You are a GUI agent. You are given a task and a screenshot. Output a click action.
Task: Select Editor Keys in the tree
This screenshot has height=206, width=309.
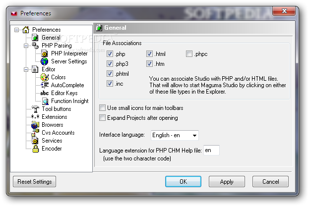click(x=64, y=93)
